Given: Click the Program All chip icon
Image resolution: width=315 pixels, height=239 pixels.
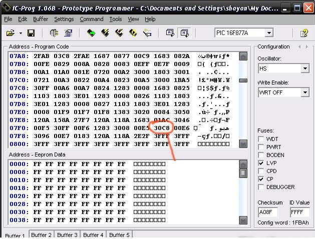Looking at the screenshot, I should [x=105, y=33].
